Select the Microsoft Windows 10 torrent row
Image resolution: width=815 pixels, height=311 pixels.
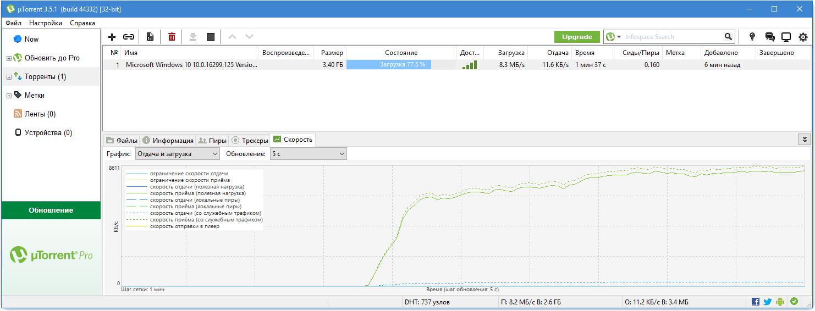[456, 65]
